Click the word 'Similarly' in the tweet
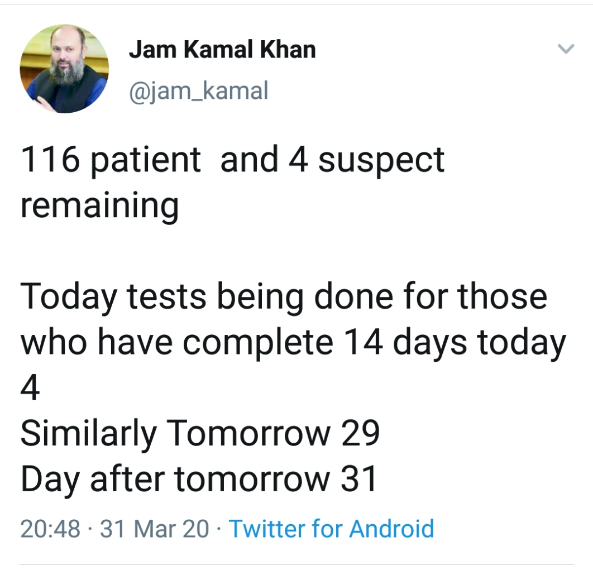This screenshot has height=575, width=593. [x=88, y=433]
